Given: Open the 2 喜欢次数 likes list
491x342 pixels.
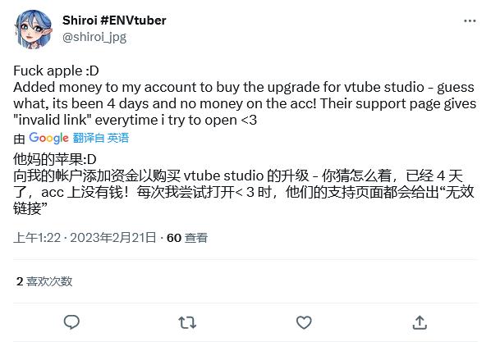Looking at the screenshot, I should pyautogui.click(x=44, y=281).
